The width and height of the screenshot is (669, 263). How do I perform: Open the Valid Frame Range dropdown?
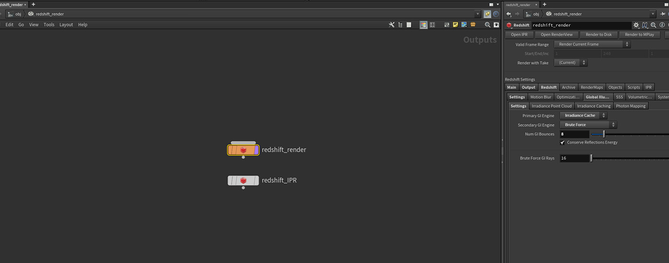[x=592, y=44]
